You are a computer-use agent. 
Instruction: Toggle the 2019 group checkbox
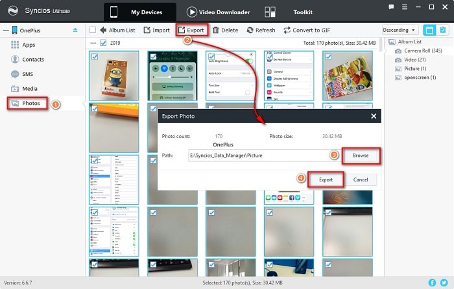[x=103, y=43]
